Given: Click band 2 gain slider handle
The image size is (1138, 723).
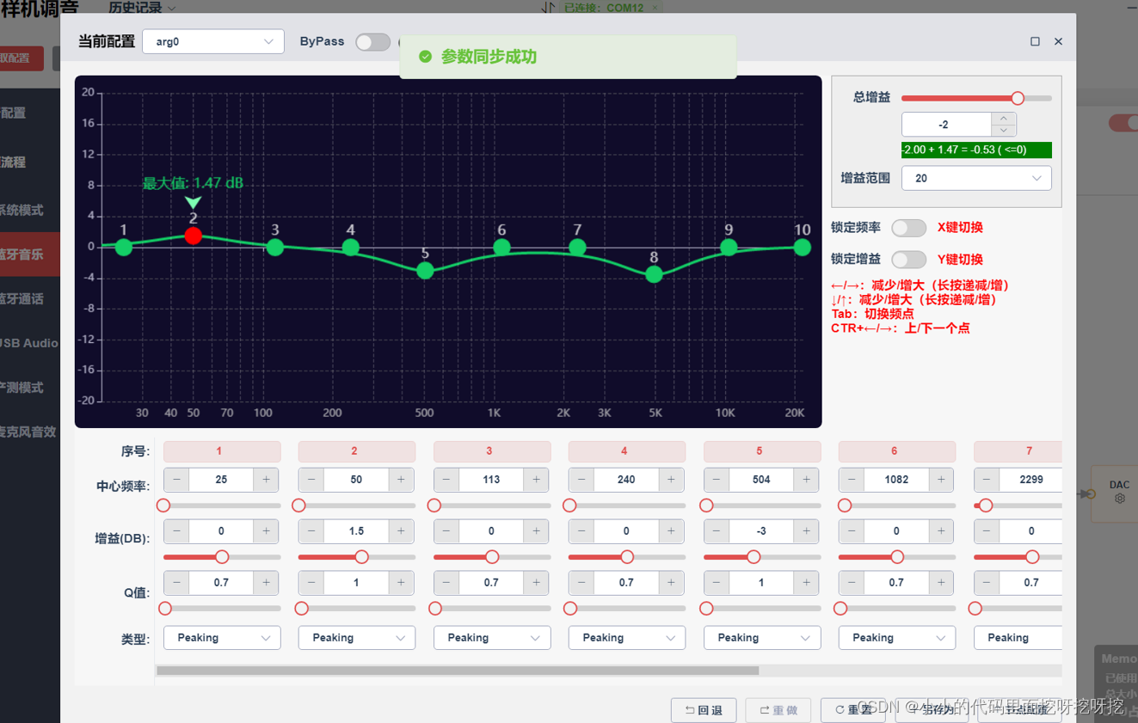Looking at the screenshot, I should click(362, 557).
